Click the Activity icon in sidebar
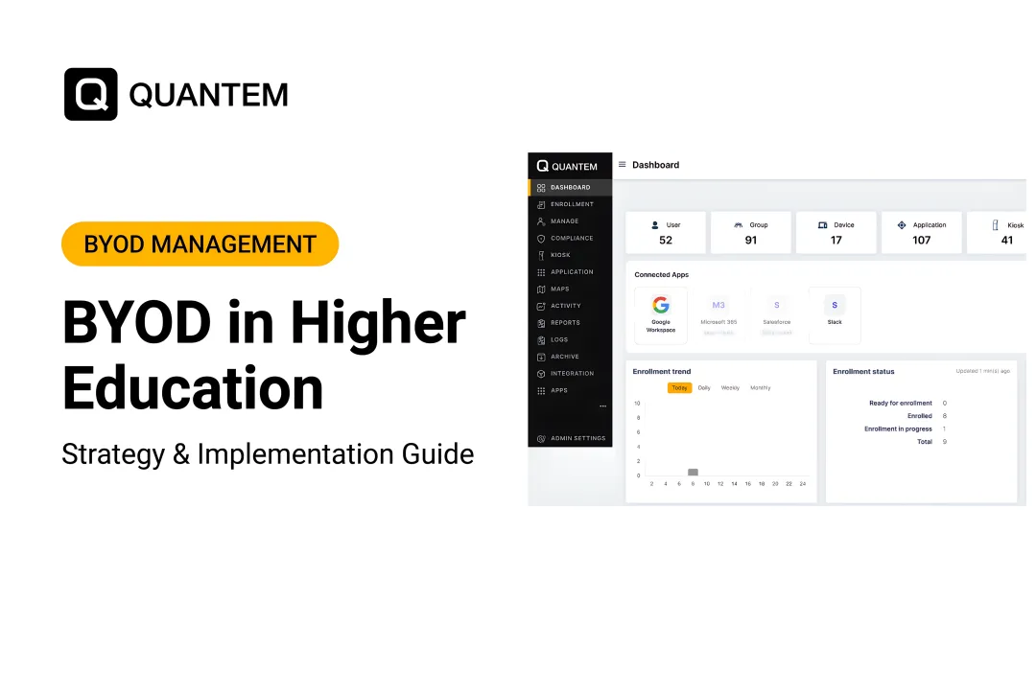Screen dimensions: 1036x695 point(541,306)
